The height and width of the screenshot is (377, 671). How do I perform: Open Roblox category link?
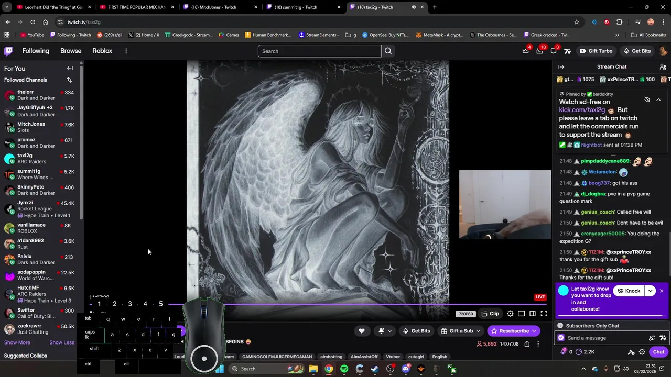click(x=102, y=51)
